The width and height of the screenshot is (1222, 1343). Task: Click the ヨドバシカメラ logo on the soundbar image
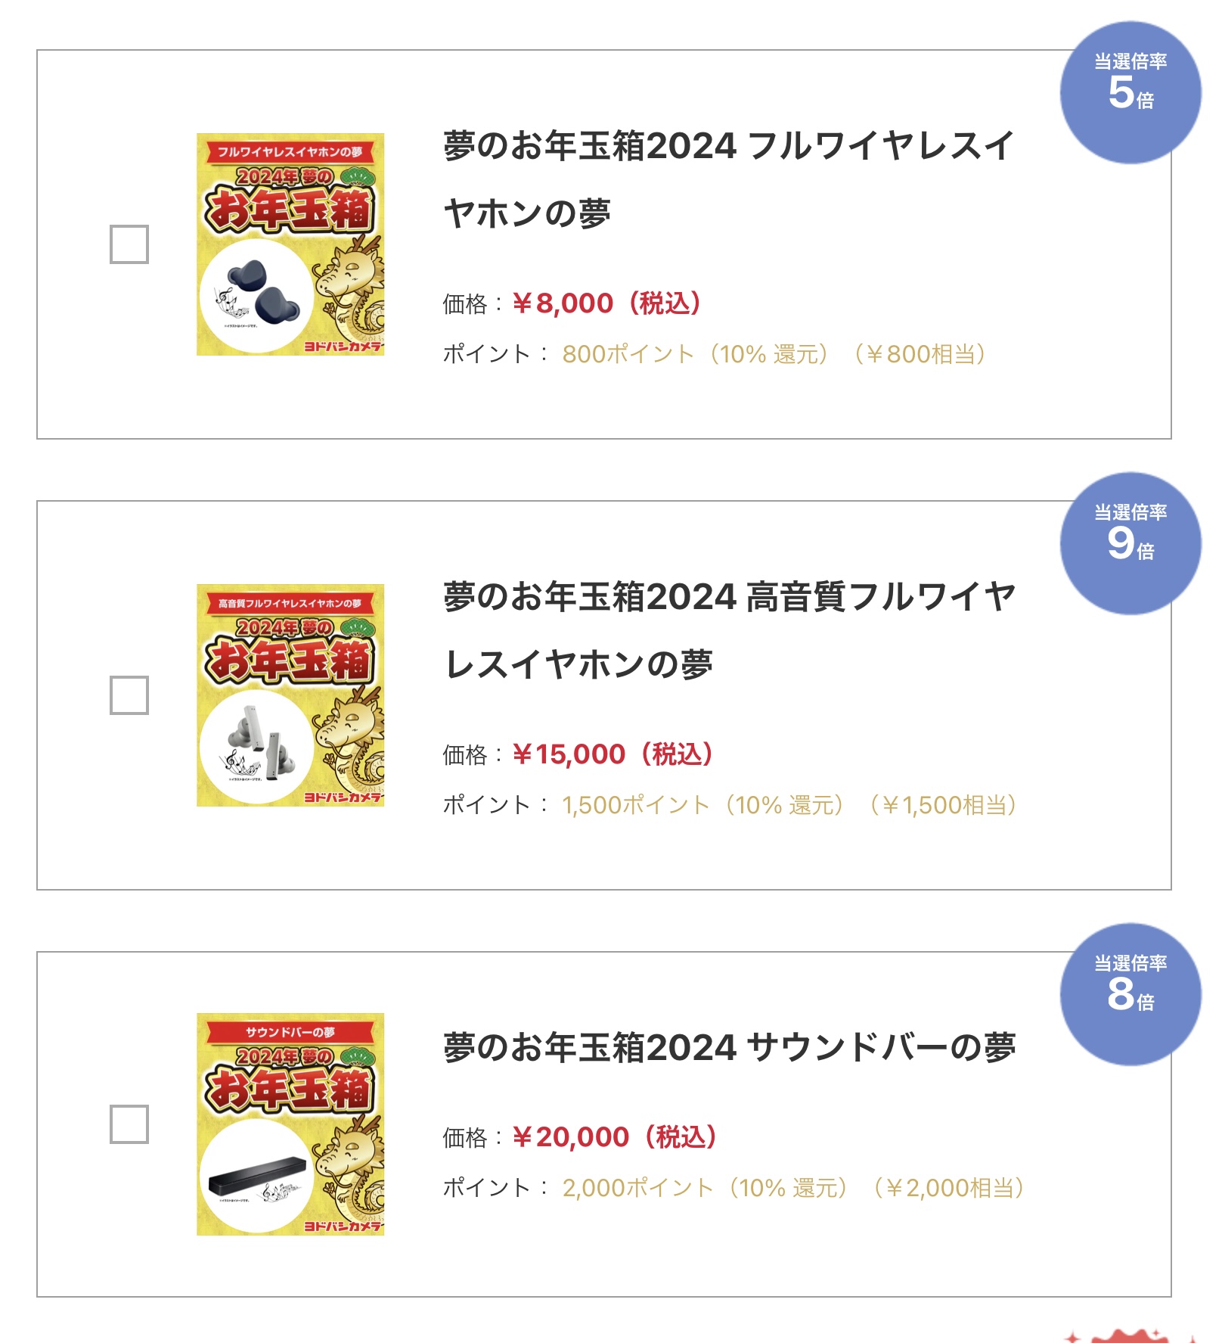click(x=343, y=1226)
